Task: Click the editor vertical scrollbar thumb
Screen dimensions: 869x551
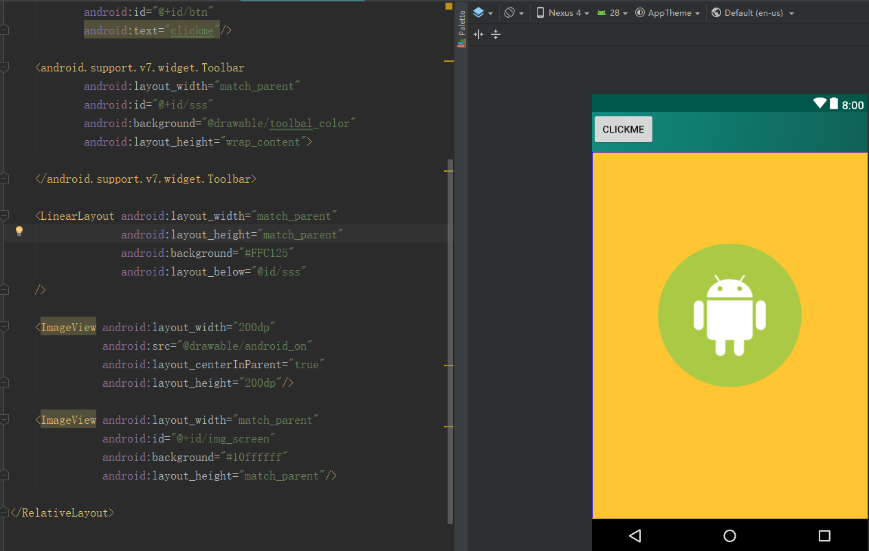Action: [450, 341]
